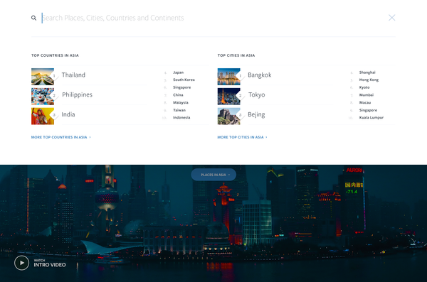Viewport: 427px width, 282px height.
Task: Open the Beijing thumbnail image
Action: point(228,116)
